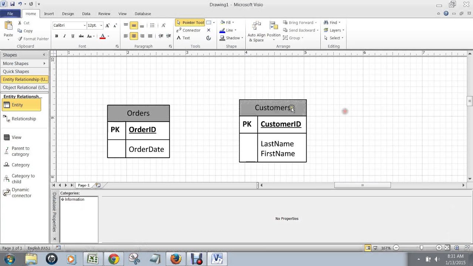Adjust the zoom level slider
Screen dimensions: 473x266
tap(421, 248)
